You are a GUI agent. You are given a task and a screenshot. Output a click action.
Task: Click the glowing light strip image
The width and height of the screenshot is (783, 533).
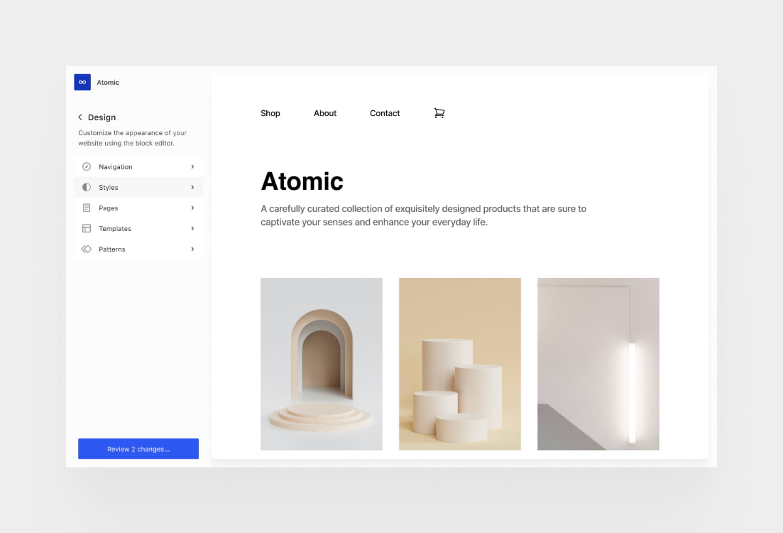click(598, 364)
